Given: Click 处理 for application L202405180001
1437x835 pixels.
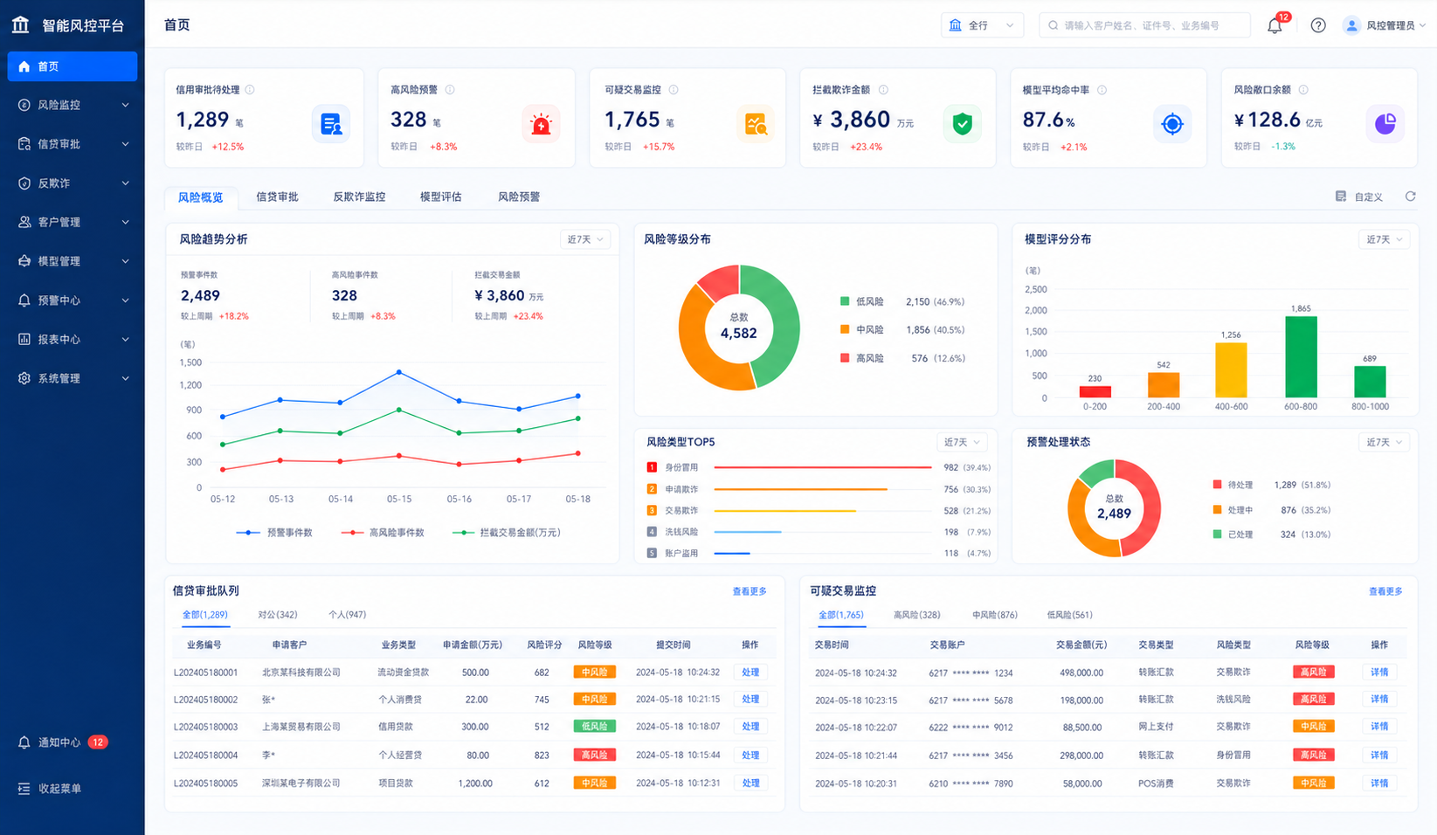Looking at the screenshot, I should (750, 673).
